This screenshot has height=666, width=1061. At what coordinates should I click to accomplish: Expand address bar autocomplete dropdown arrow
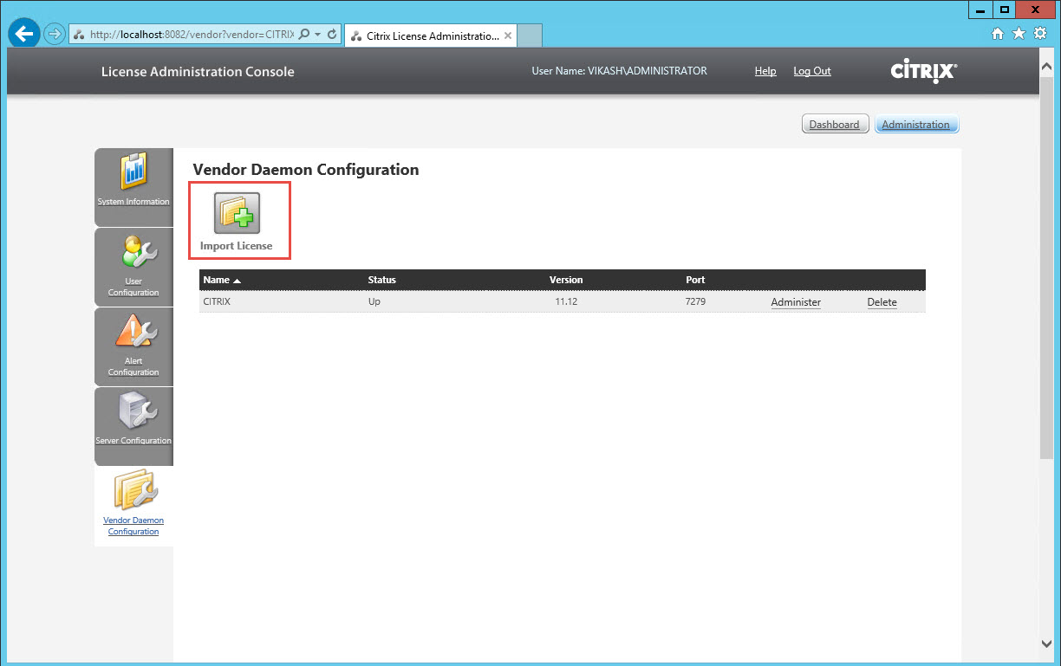pyautogui.click(x=318, y=35)
